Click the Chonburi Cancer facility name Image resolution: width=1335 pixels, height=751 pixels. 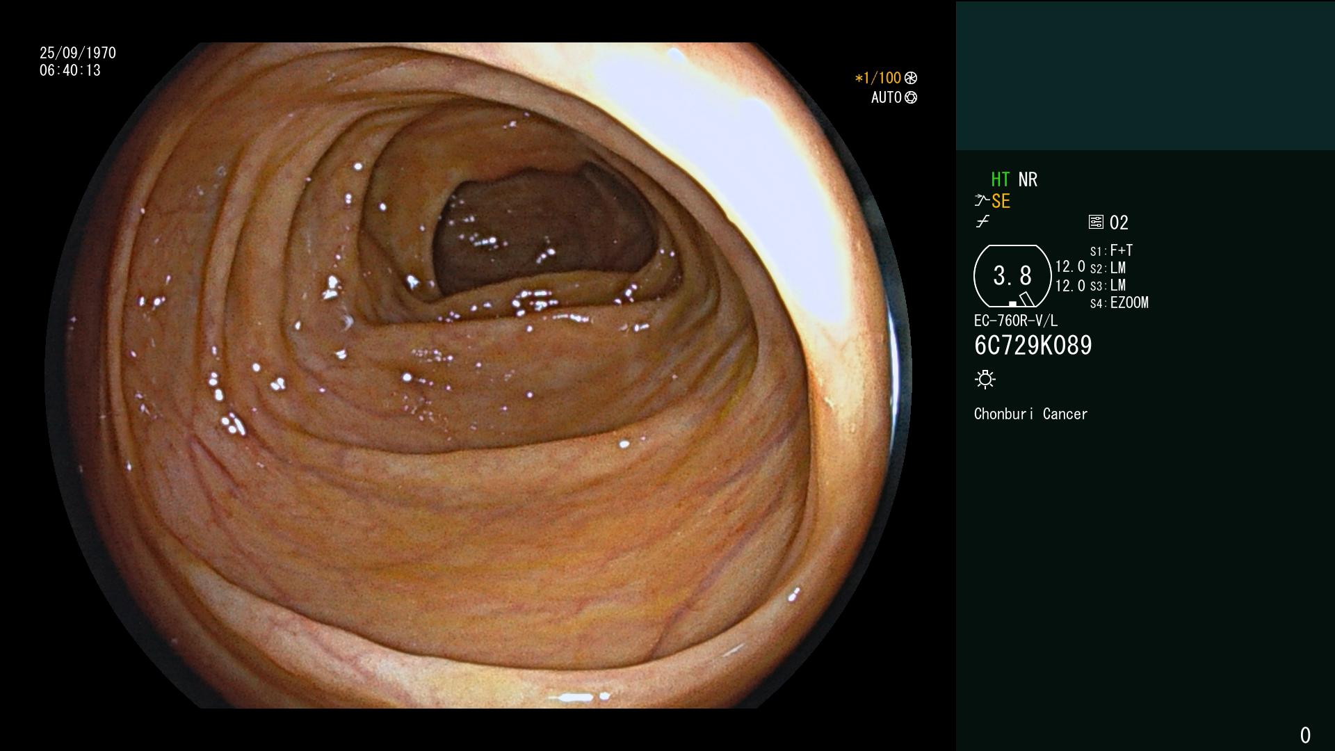point(1030,414)
